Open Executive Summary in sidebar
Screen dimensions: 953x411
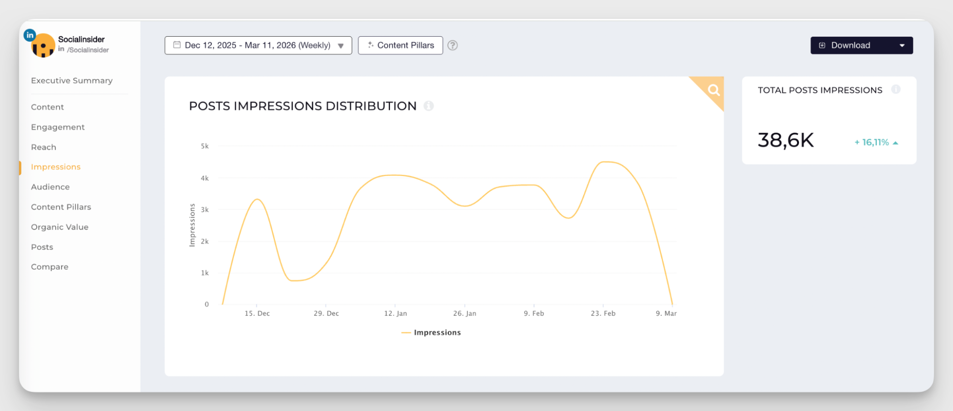coord(72,80)
